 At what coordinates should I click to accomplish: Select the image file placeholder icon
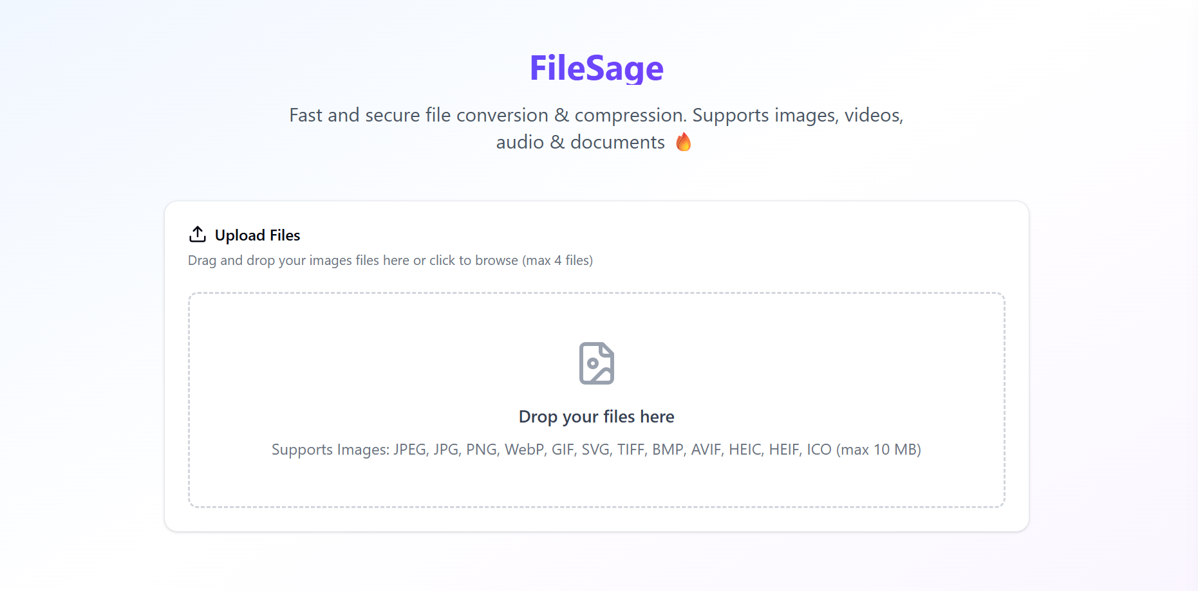point(596,363)
